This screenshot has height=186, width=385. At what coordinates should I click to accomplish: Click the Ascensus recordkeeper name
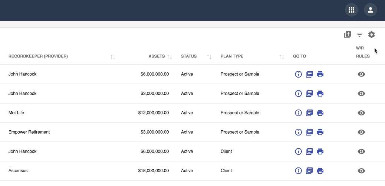18,170
